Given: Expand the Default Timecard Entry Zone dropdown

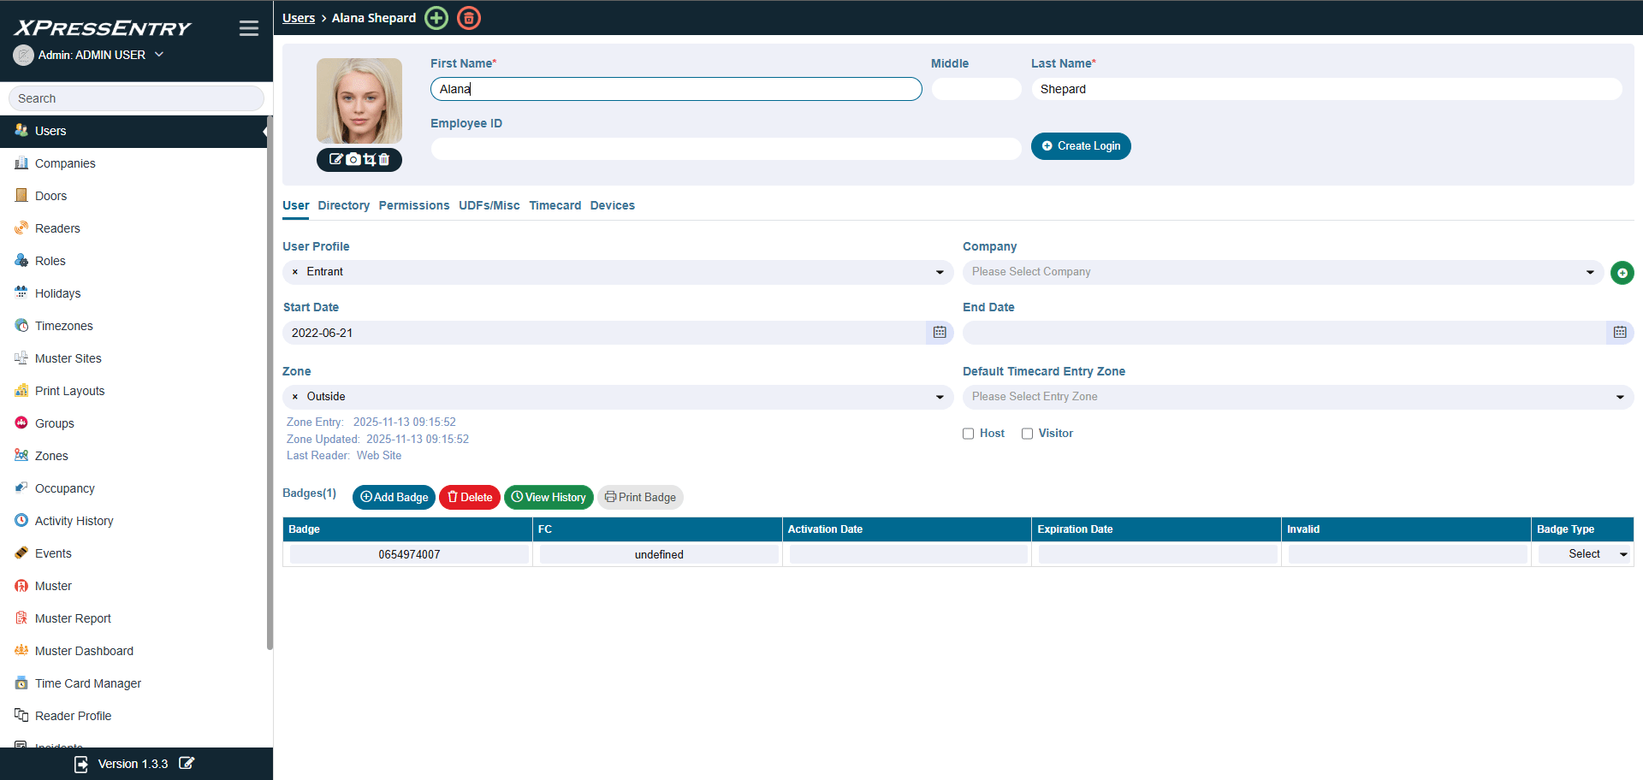Looking at the screenshot, I should (x=1619, y=397).
